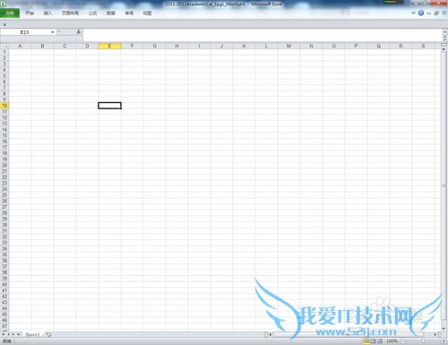Click the zoom slider handle
This screenshot has height=345, width=448.
click(x=424, y=341)
